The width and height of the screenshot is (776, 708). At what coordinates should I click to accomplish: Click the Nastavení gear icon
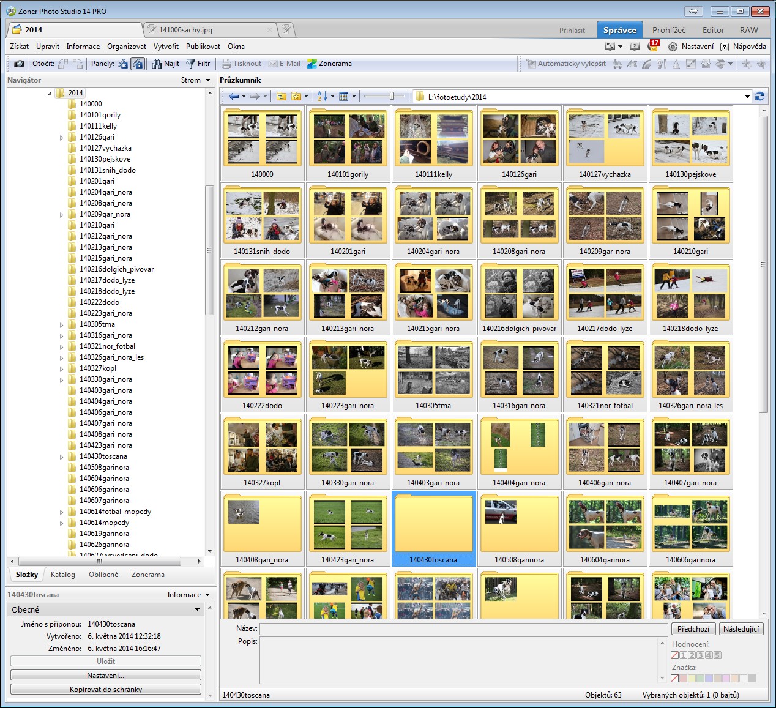click(673, 47)
